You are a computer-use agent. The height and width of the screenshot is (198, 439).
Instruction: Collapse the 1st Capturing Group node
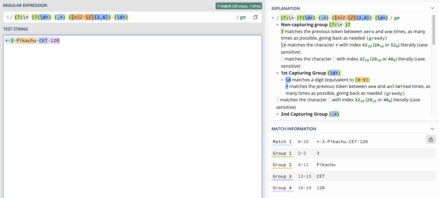[277, 73]
